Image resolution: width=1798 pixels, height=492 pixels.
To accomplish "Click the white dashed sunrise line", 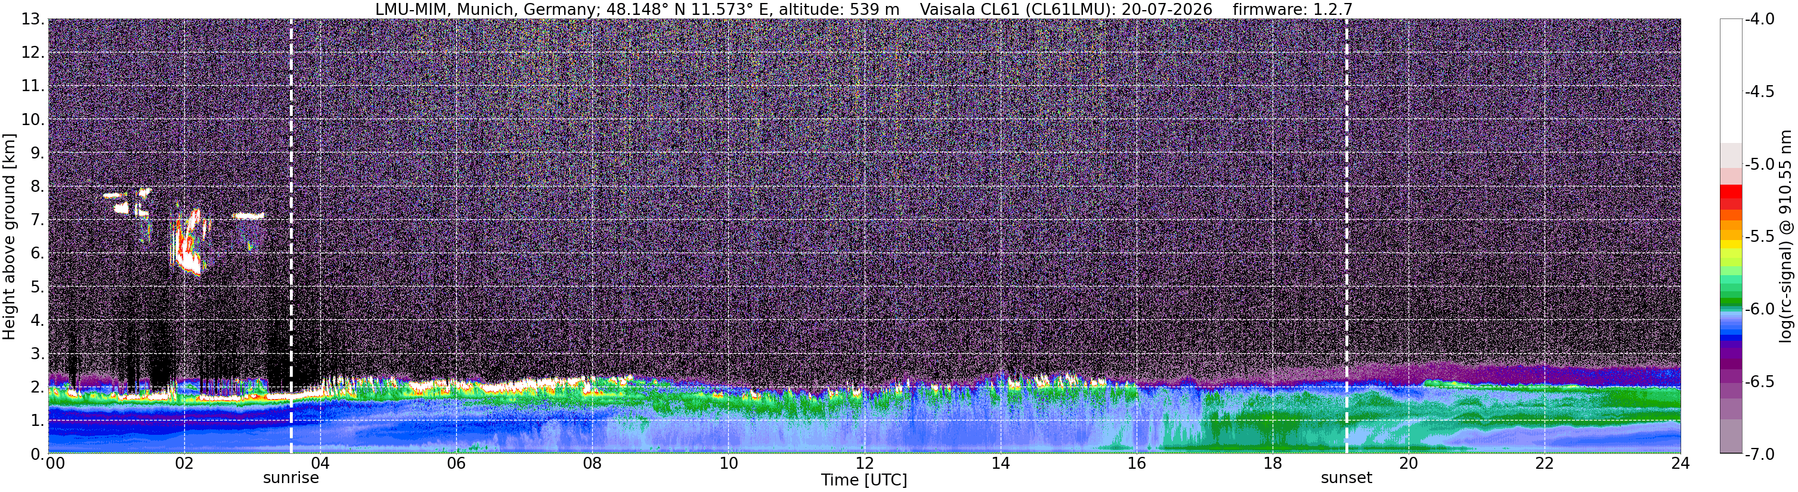I will tap(291, 236).
